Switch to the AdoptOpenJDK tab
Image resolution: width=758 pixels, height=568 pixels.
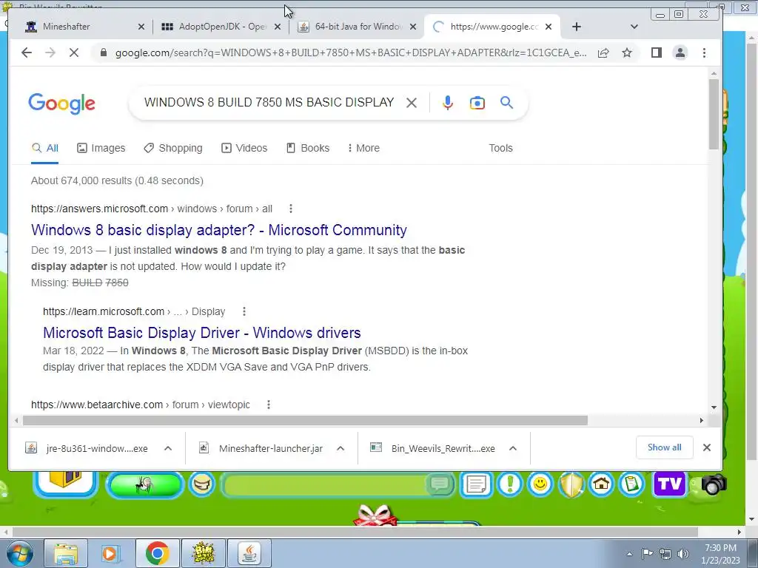(222, 27)
